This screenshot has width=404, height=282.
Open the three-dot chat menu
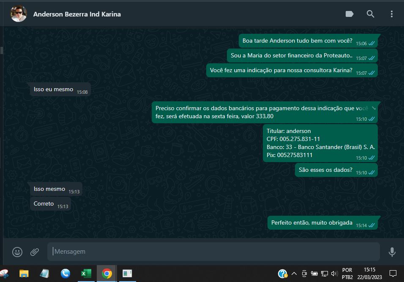click(392, 14)
